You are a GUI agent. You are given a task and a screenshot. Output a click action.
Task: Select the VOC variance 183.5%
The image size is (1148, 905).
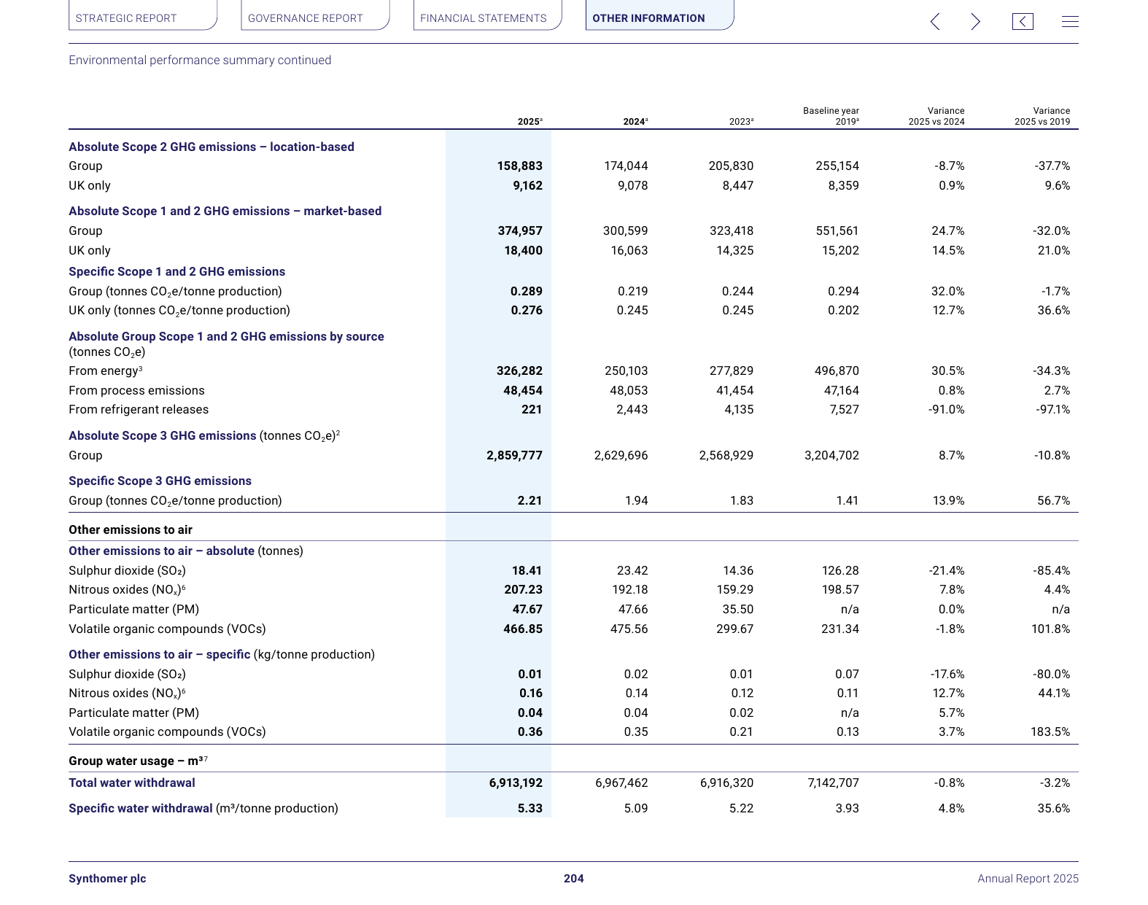pos(1050,732)
